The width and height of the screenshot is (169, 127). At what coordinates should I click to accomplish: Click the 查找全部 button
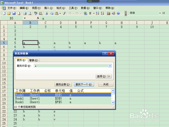(63, 84)
